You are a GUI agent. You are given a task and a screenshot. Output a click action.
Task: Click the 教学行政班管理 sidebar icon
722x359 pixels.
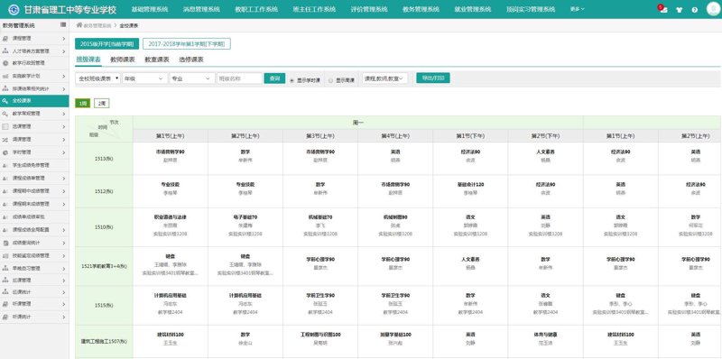click(5, 63)
